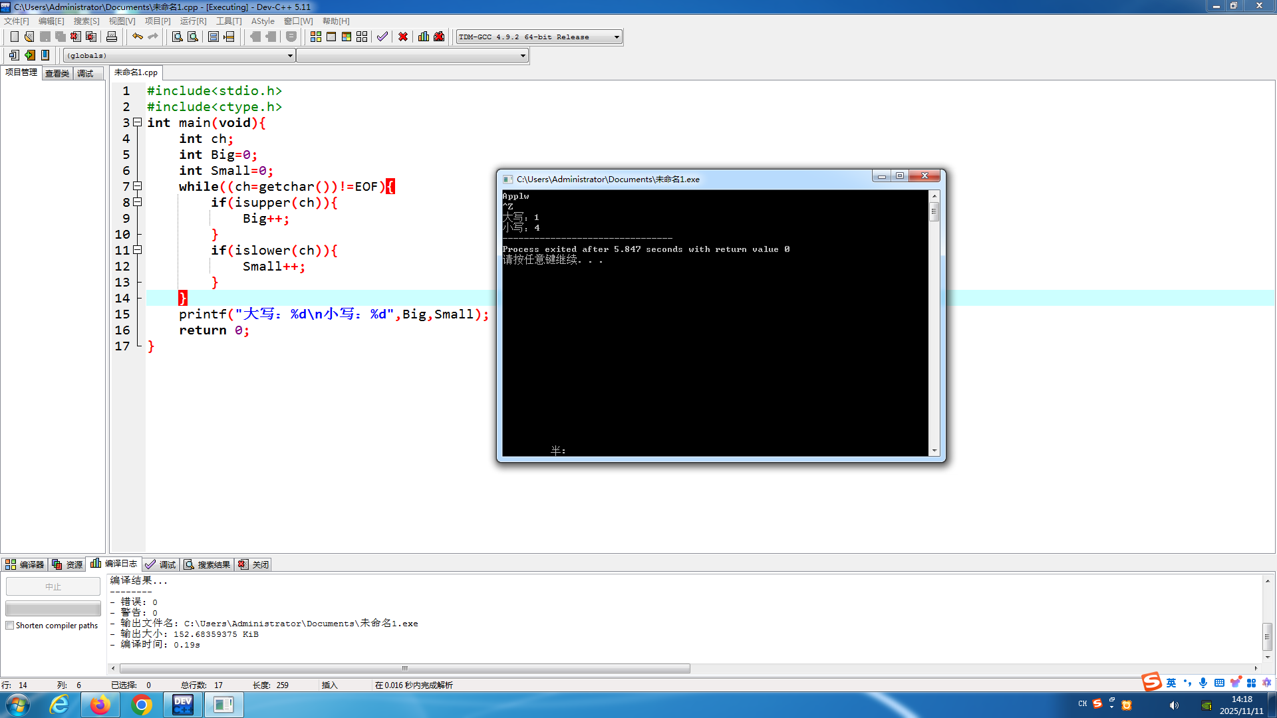Image resolution: width=1277 pixels, height=718 pixels.
Task: Click the Undo arrow icon
Action: (x=137, y=37)
